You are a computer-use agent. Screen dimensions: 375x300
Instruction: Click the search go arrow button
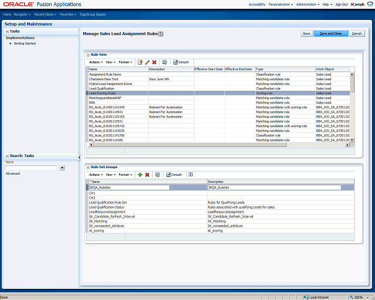tap(62, 168)
